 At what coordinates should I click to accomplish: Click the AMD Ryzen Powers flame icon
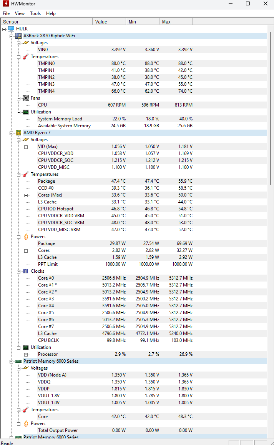pyautogui.click(x=25, y=237)
